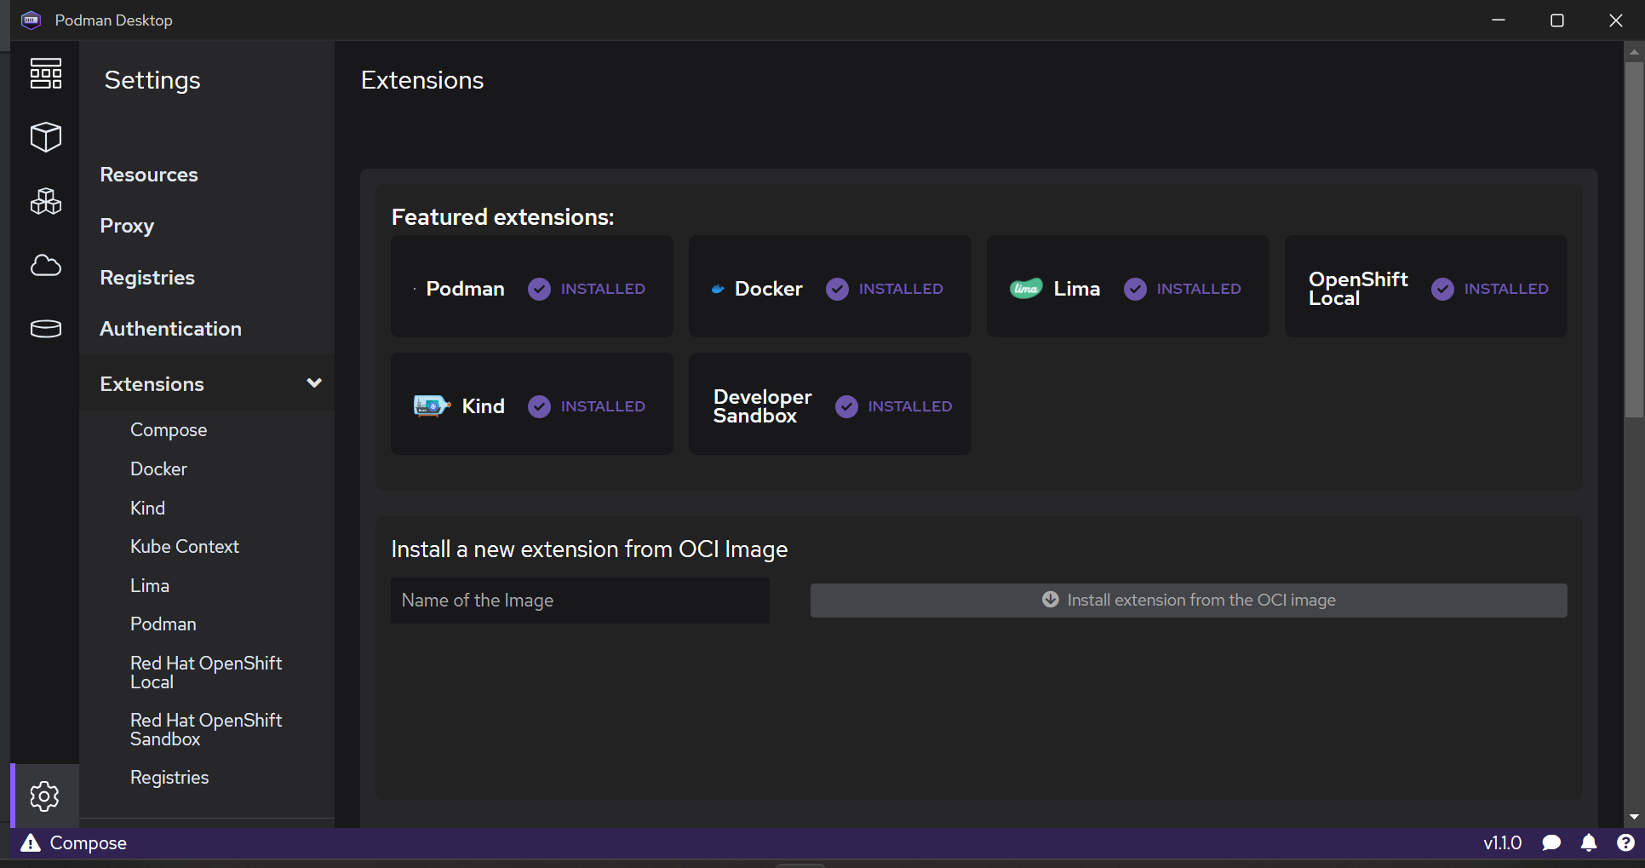
Task: Click the Settings gear icon
Action: (x=44, y=796)
